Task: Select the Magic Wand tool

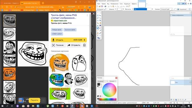Action: point(98,23)
